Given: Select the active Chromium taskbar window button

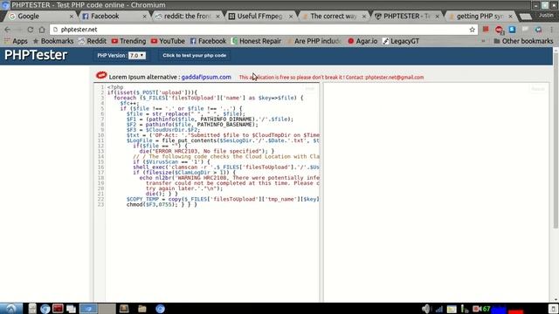Looking at the screenshot, I should click(x=88, y=309).
